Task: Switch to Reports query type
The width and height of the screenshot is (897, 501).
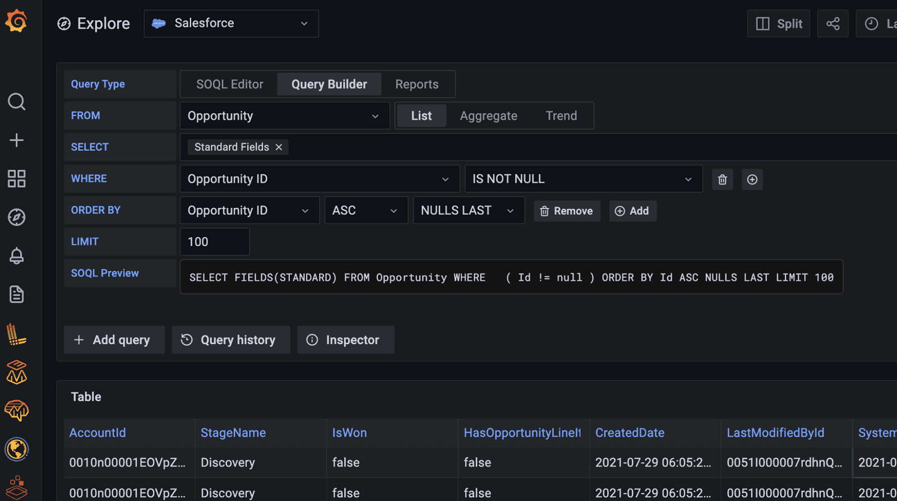Action: [x=417, y=84]
